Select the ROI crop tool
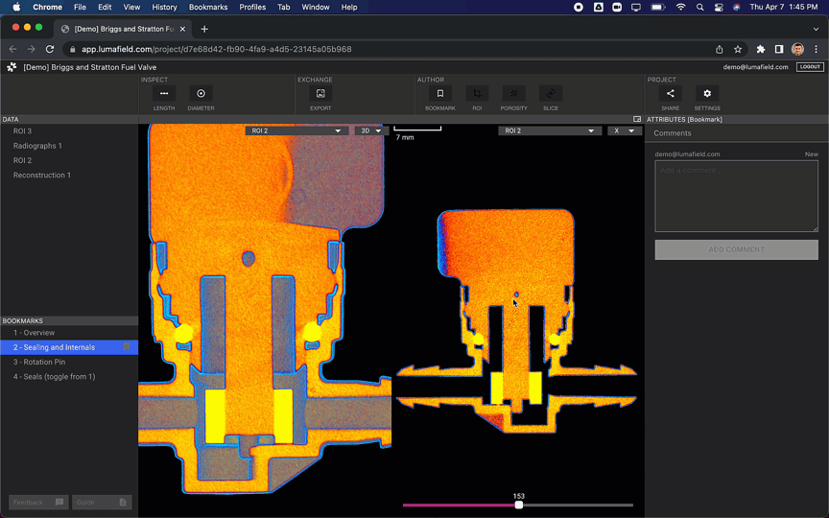Viewport: 829px width, 518px height. (x=477, y=94)
